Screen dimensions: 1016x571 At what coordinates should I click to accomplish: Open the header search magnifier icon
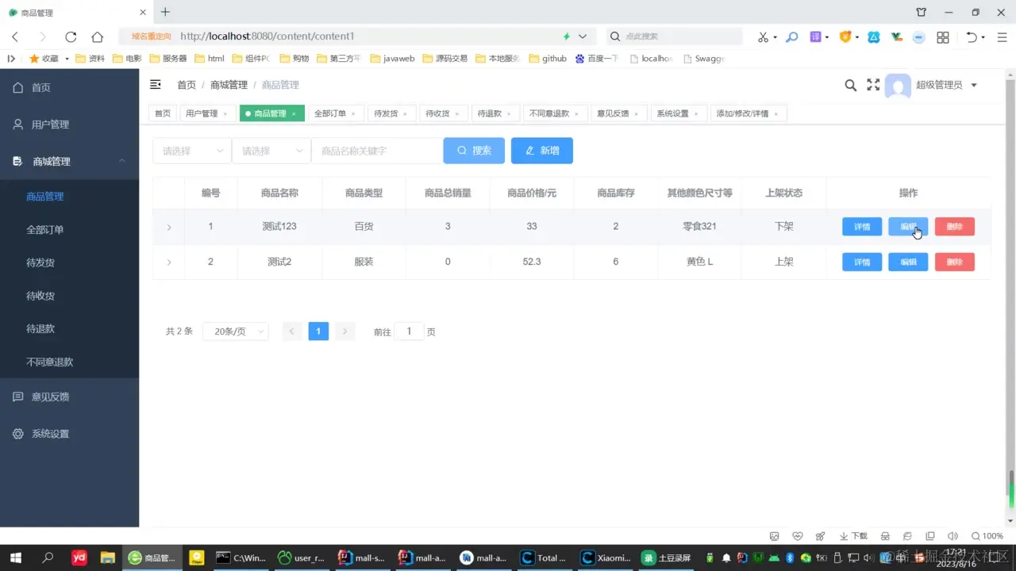point(850,85)
